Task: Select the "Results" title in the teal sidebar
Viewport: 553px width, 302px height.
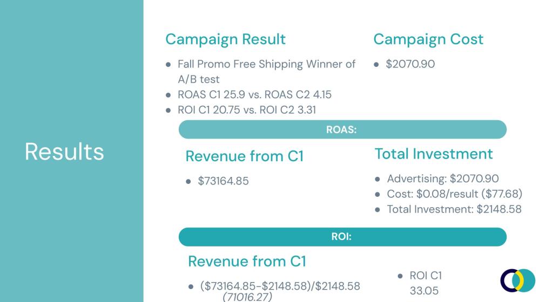Action: [x=64, y=152]
